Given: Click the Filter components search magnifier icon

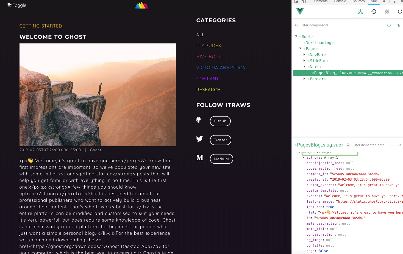Looking at the screenshot, I should pos(297,25).
